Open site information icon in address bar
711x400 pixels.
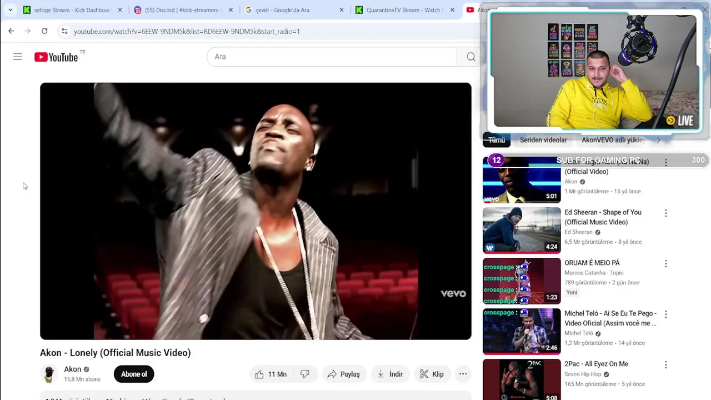[x=64, y=31]
